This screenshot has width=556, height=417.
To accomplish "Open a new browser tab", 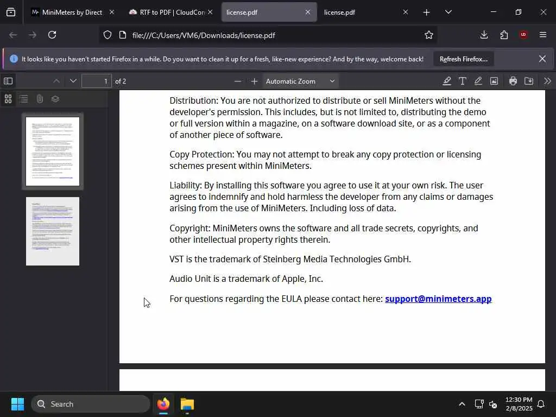I will (x=427, y=12).
